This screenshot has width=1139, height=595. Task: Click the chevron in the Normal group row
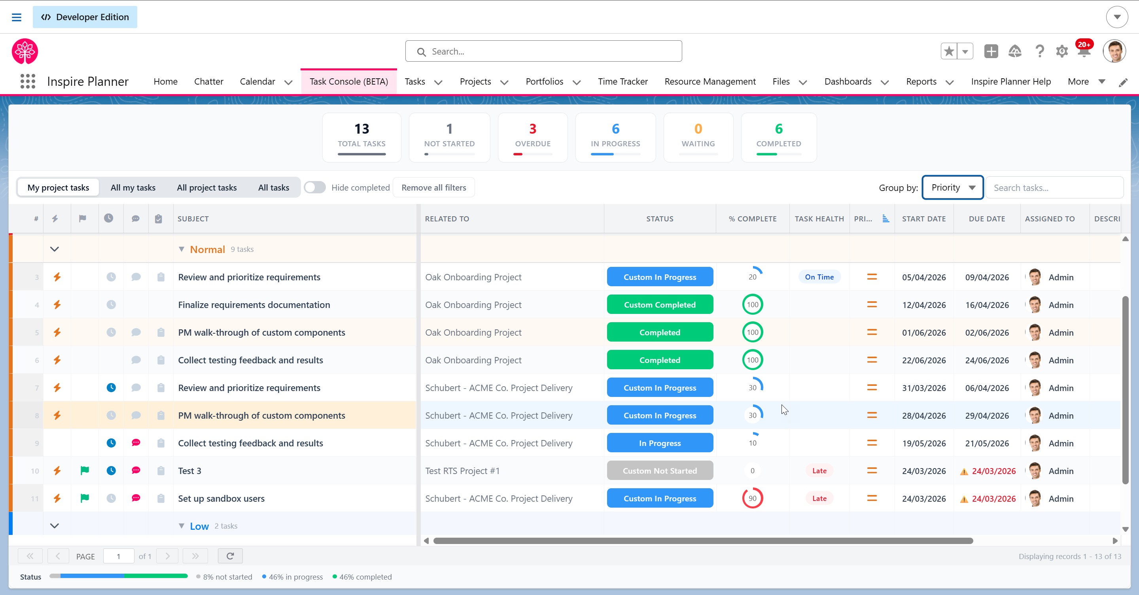click(x=55, y=249)
